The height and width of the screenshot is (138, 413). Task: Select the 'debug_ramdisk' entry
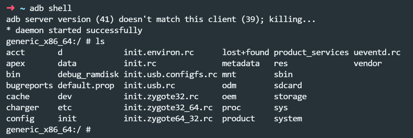(x=88, y=74)
